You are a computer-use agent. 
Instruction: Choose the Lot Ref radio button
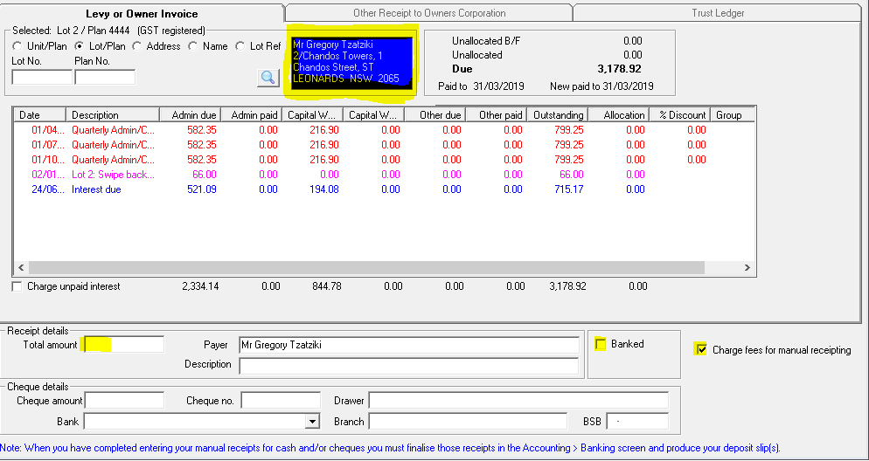[241, 46]
